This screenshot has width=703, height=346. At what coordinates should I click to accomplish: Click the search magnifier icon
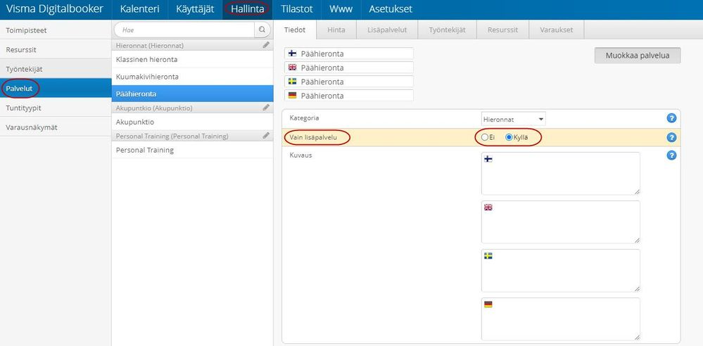[x=262, y=30]
